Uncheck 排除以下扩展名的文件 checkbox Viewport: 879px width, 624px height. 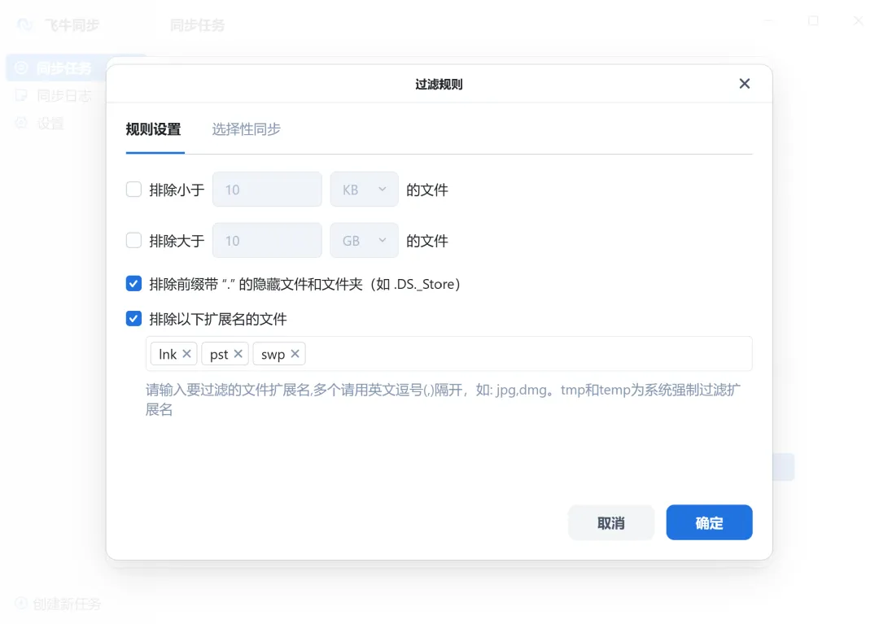[133, 319]
